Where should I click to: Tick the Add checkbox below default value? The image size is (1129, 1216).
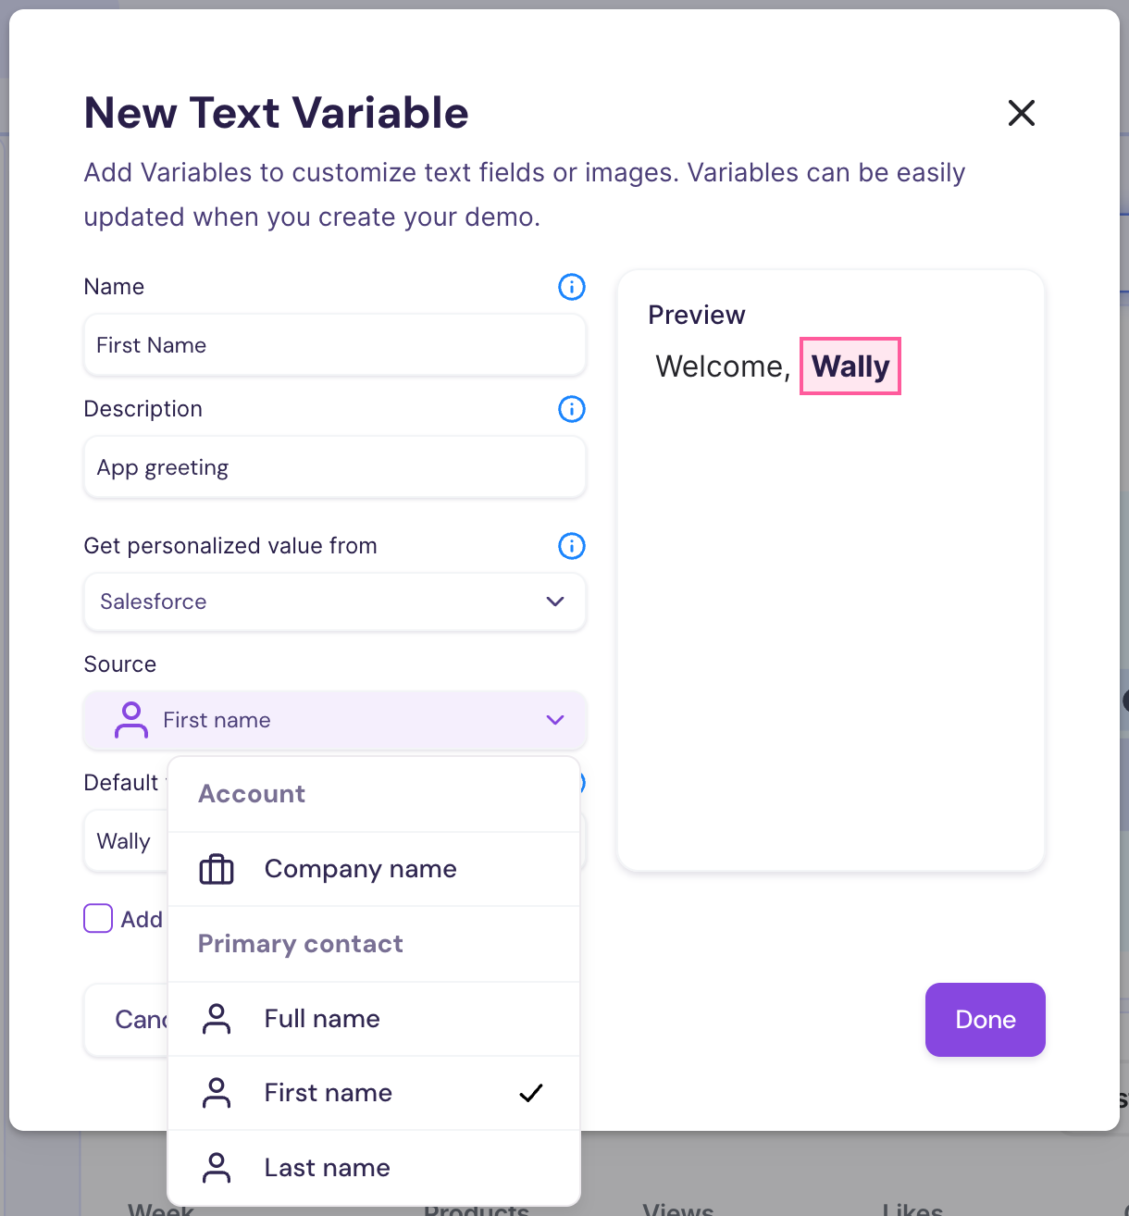click(98, 918)
